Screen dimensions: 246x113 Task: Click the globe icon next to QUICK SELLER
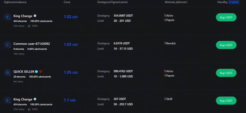click(x=36, y=72)
